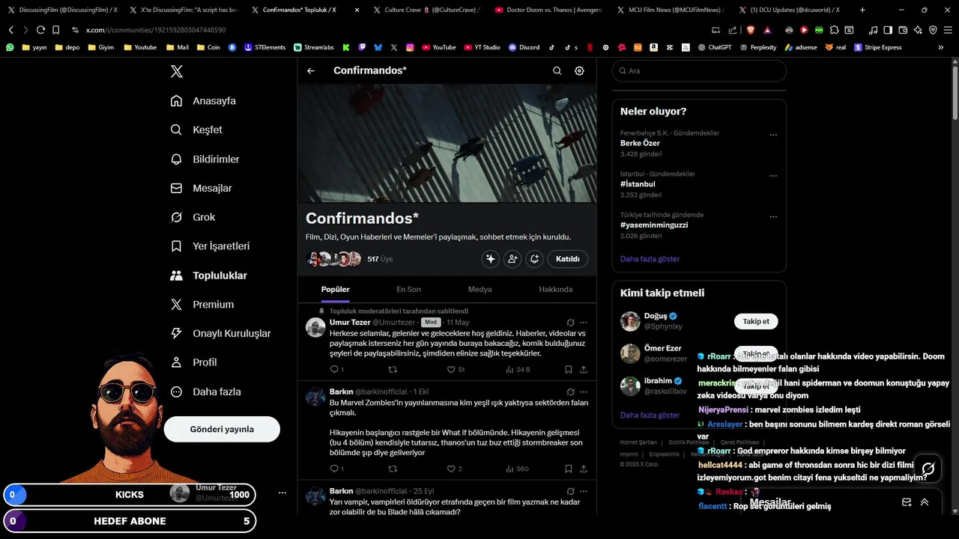Open Keşfet explore search page
Image resolution: width=959 pixels, height=539 pixels.
point(196,130)
